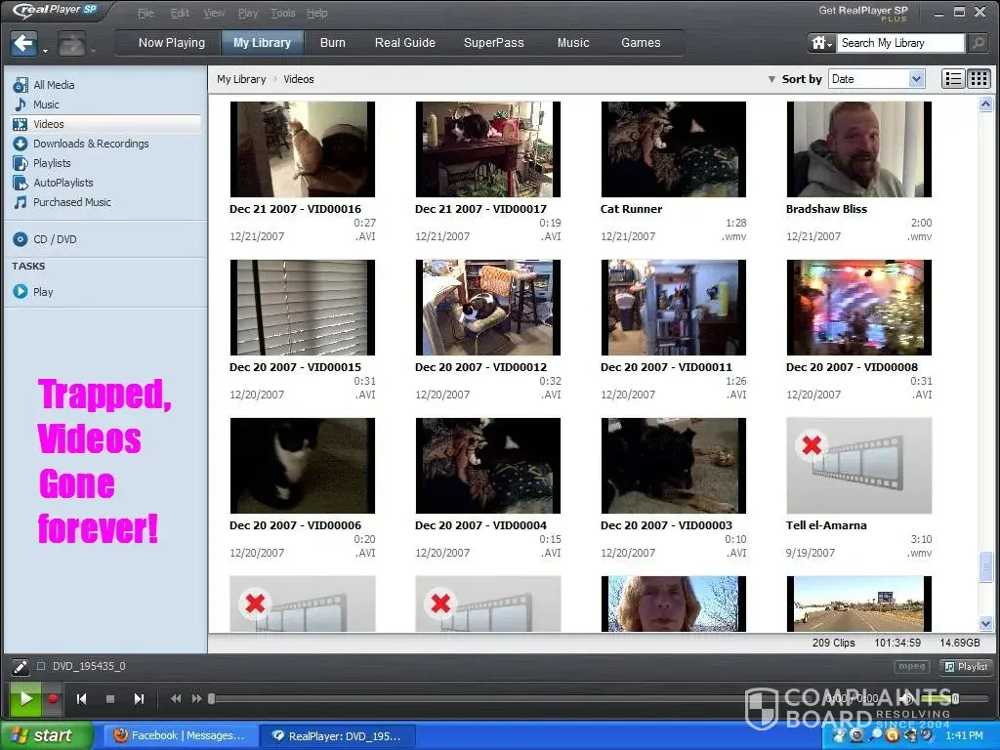Skip to the next track
The width and height of the screenshot is (1000, 750).
[139, 699]
